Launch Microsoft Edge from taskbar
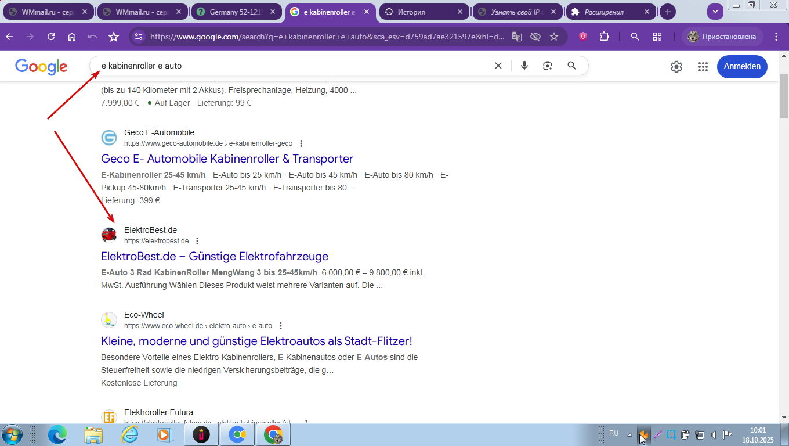The width and height of the screenshot is (789, 446). [x=57, y=434]
